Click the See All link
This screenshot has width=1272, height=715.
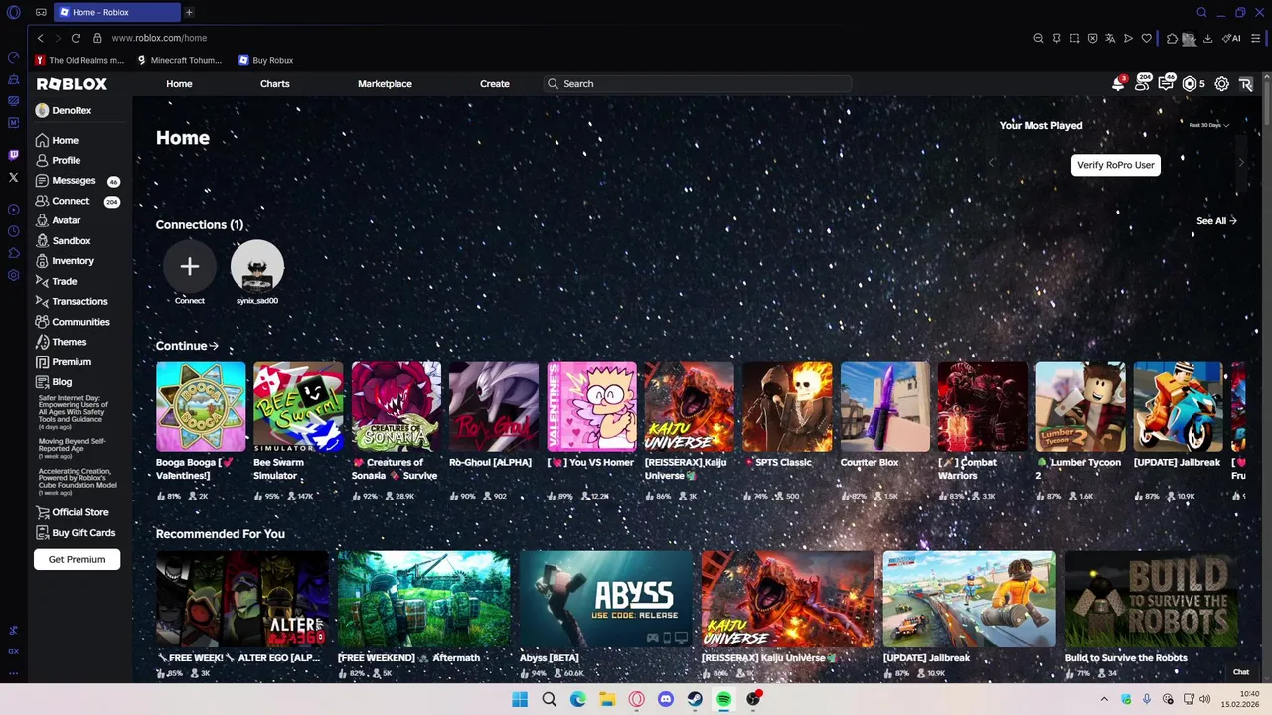point(1216,221)
